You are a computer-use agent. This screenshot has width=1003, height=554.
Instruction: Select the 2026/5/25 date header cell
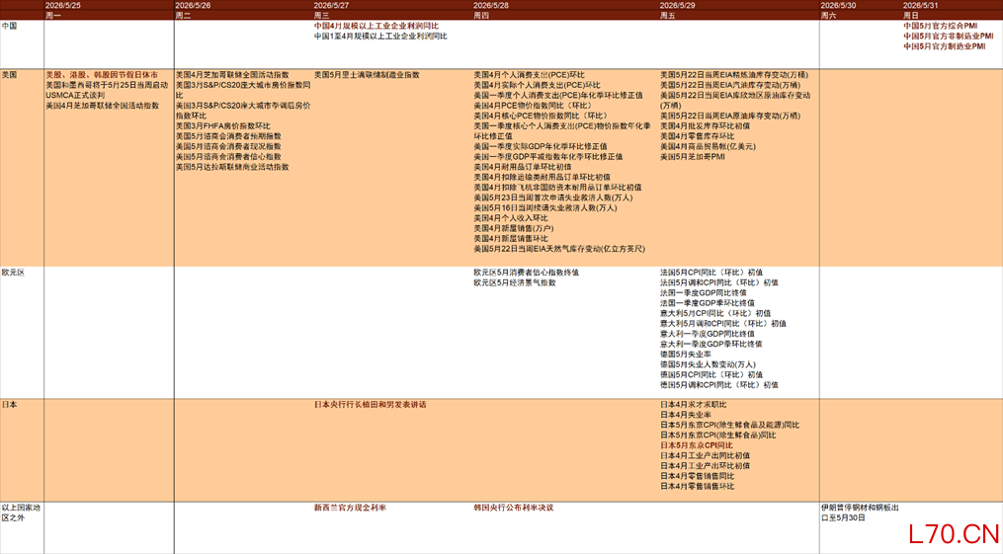62,5
